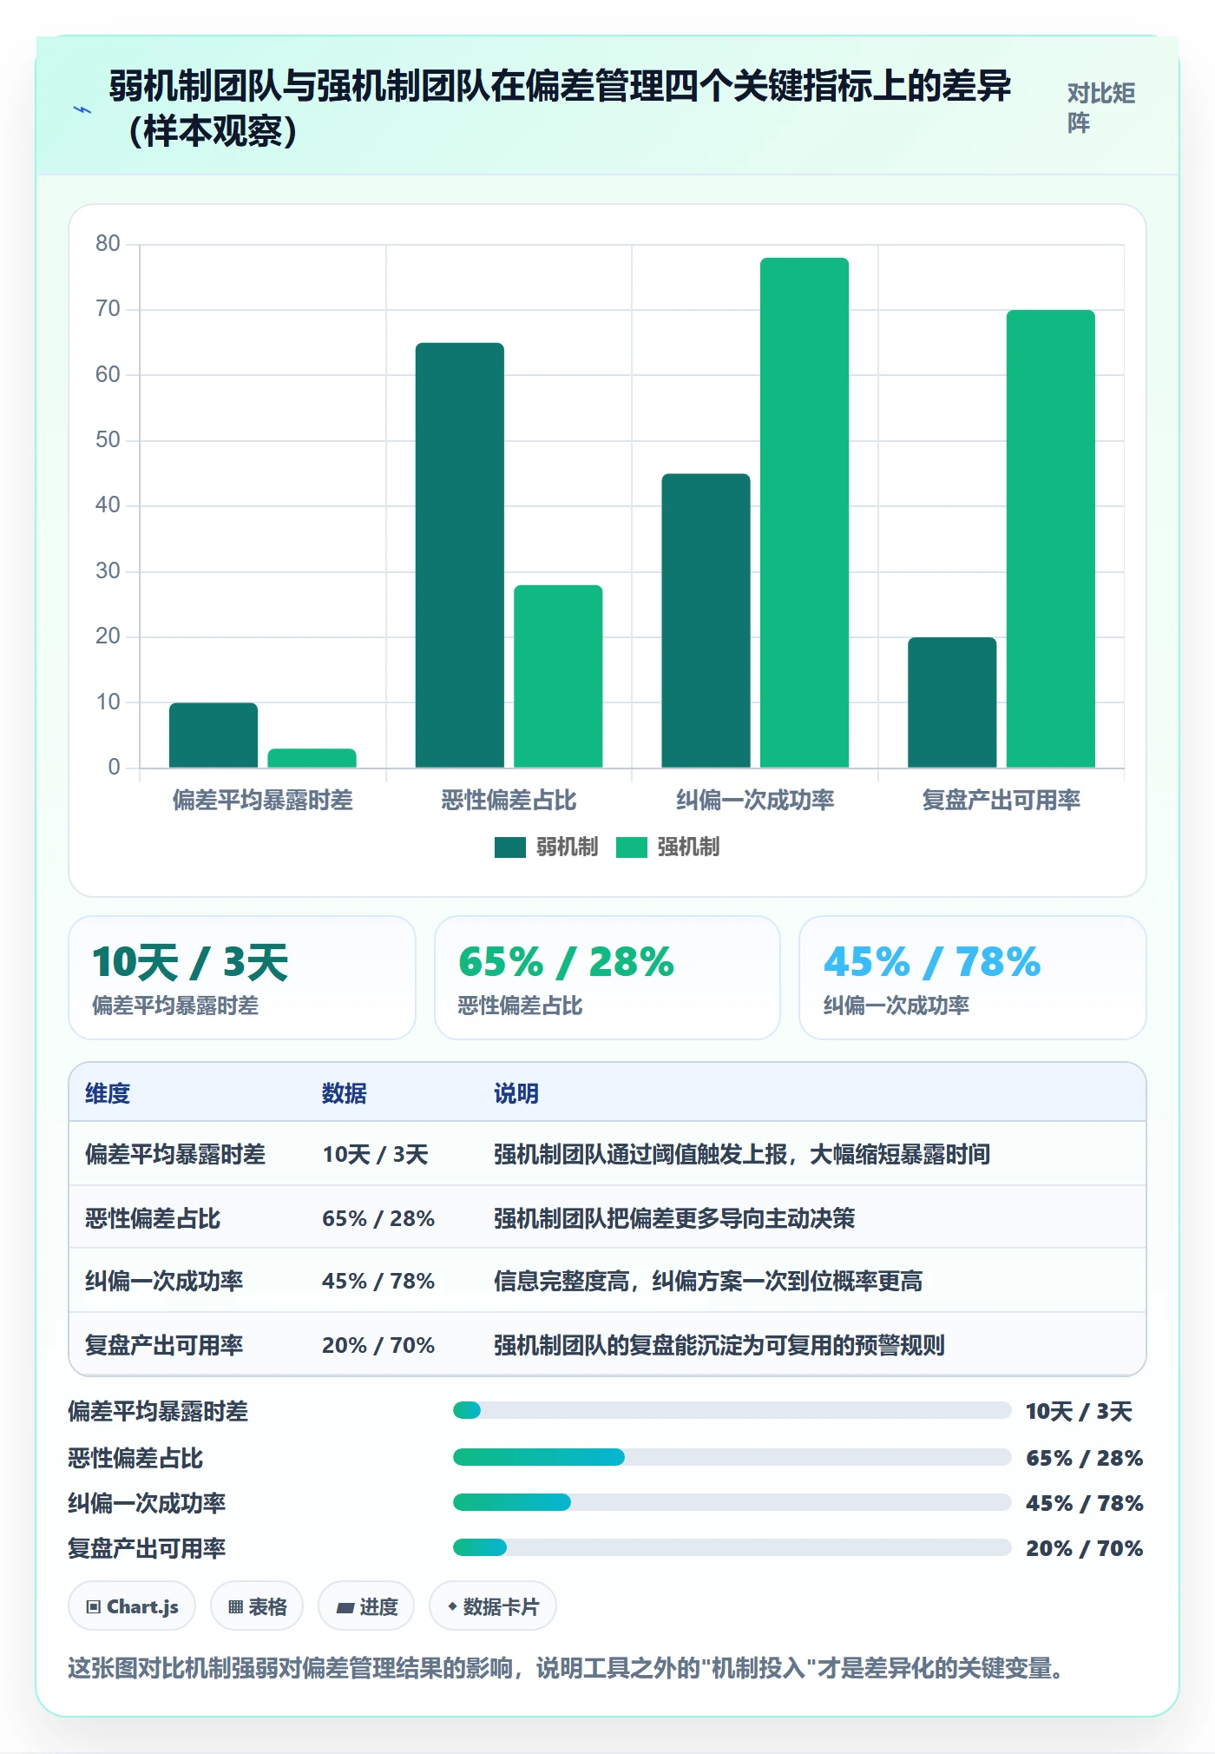Click the lightning bolt icon beside the title

tap(82, 109)
